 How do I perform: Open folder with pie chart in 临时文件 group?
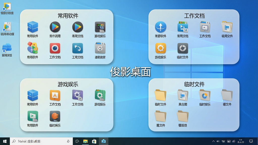pyautogui.click(x=205, y=95)
